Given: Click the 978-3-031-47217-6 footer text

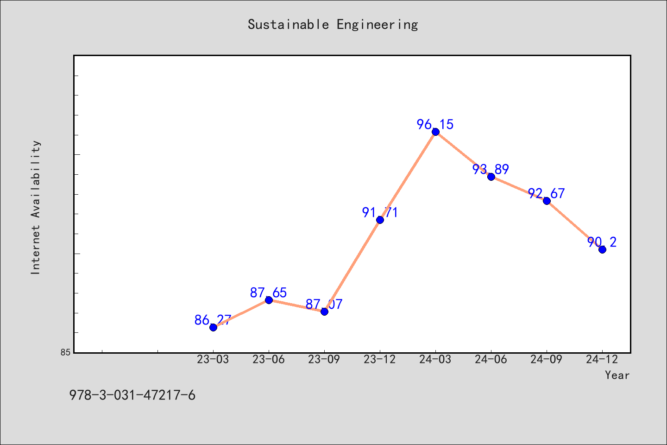Looking at the screenshot, I should [132, 395].
